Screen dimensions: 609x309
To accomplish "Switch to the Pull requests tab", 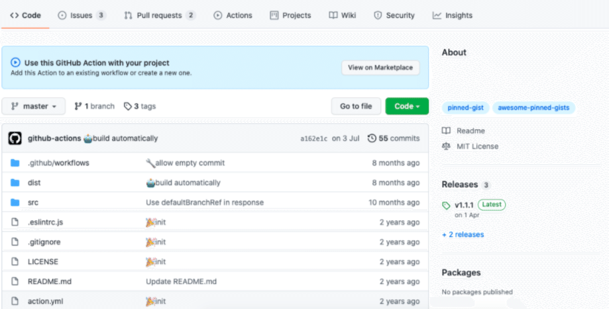I will (160, 15).
